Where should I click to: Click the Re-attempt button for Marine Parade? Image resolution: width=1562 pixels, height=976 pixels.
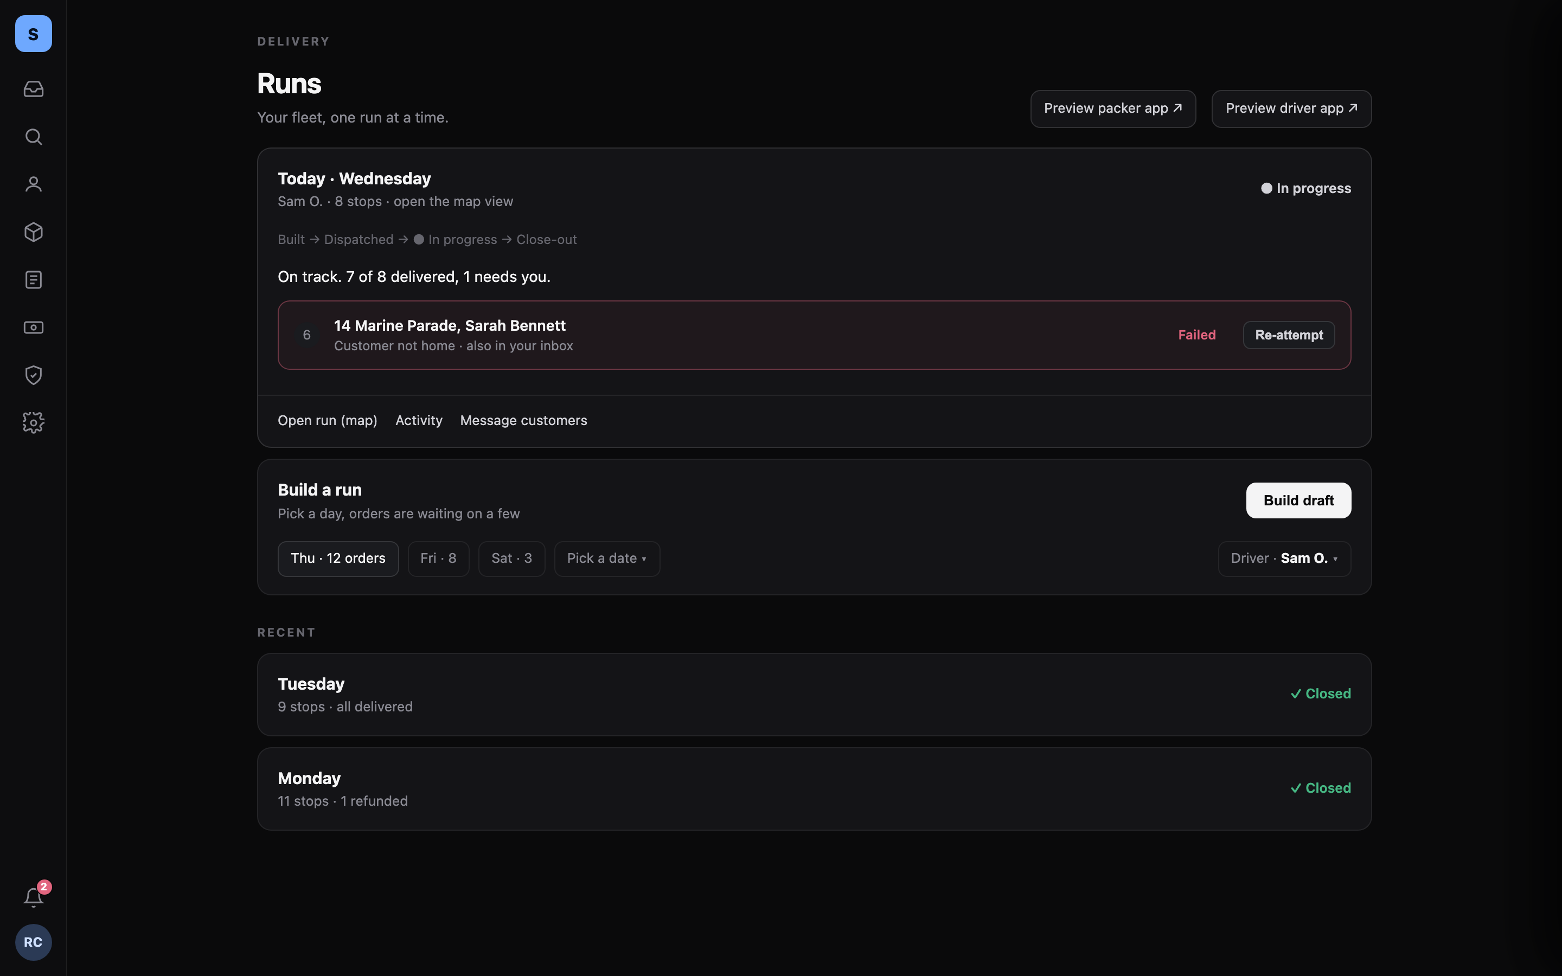(x=1289, y=335)
